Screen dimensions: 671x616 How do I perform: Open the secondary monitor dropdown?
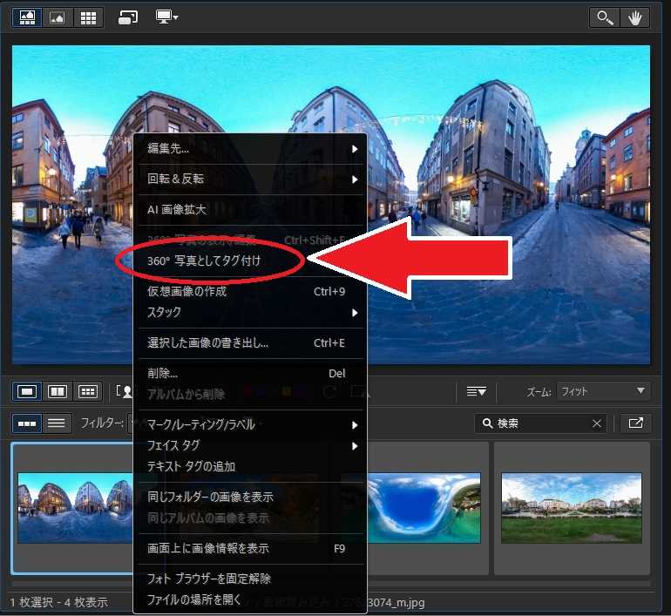[166, 17]
